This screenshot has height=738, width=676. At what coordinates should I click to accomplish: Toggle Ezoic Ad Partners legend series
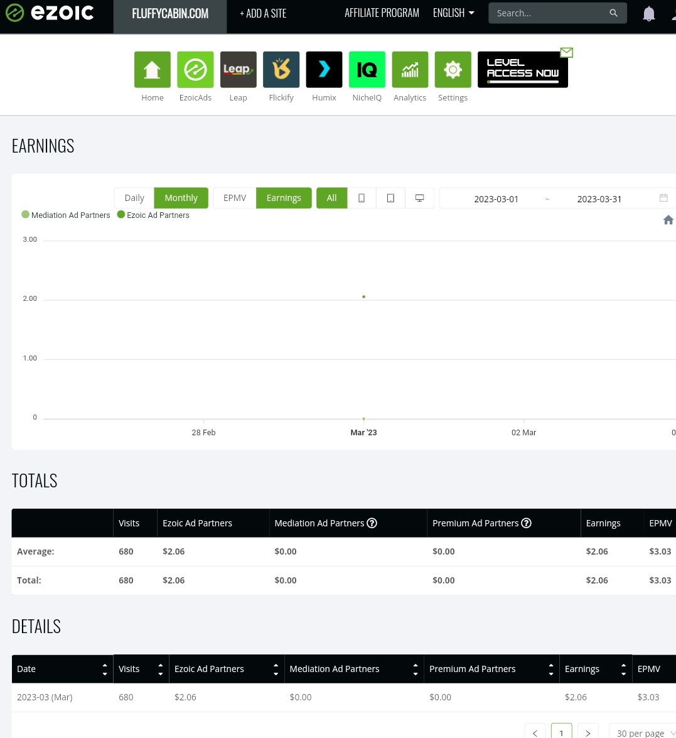(x=153, y=215)
